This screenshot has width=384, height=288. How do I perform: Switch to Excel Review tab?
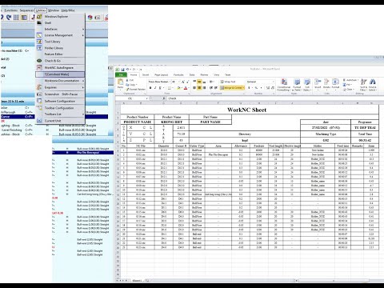coord(204,75)
